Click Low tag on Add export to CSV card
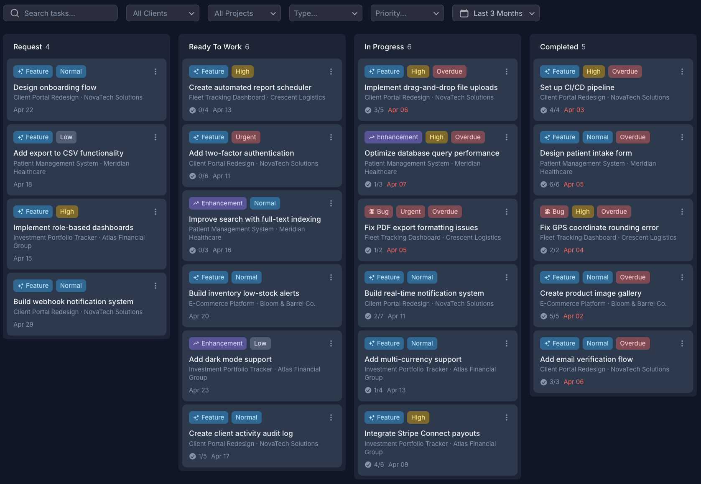Screen dimensions: 701x484 pyautogui.click(x=66, y=137)
